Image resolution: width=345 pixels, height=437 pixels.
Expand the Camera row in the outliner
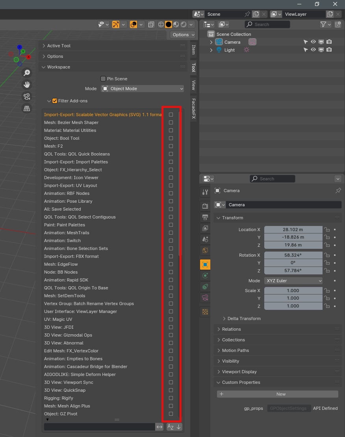click(211, 42)
